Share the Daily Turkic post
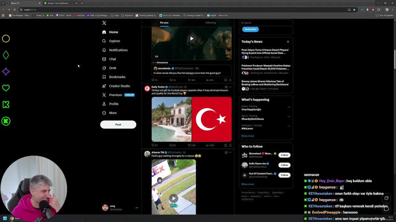396x222 pixels. click(x=230, y=145)
